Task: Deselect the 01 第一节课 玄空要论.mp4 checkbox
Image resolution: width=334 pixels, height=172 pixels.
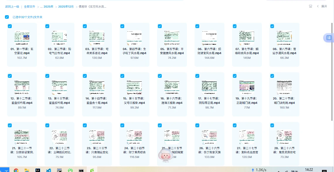Action: (10, 26)
